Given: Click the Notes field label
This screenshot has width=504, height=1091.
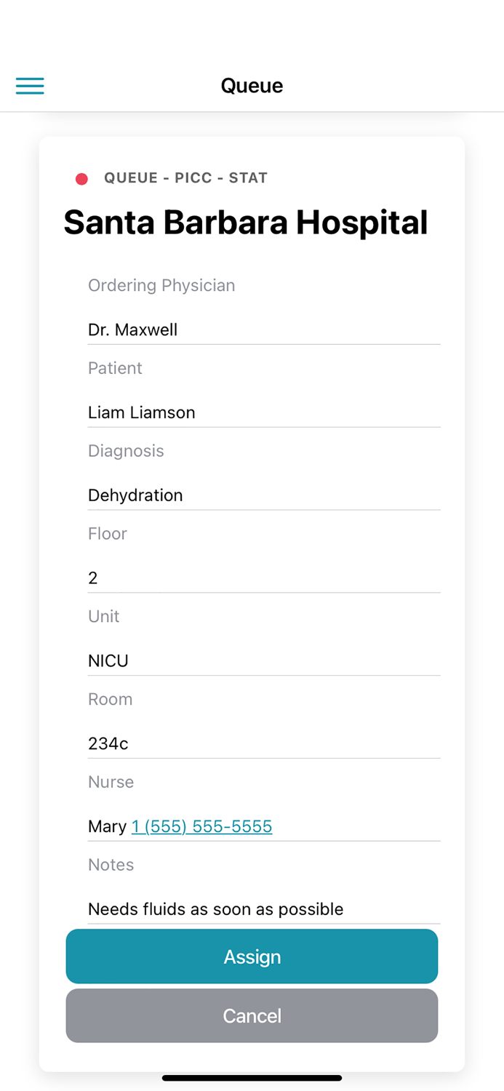Looking at the screenshot, I should coord(111,865).
